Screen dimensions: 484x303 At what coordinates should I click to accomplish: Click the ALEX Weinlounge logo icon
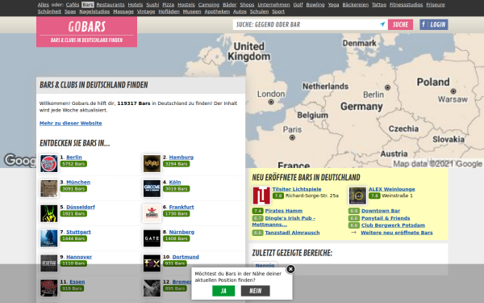point(357,196)
